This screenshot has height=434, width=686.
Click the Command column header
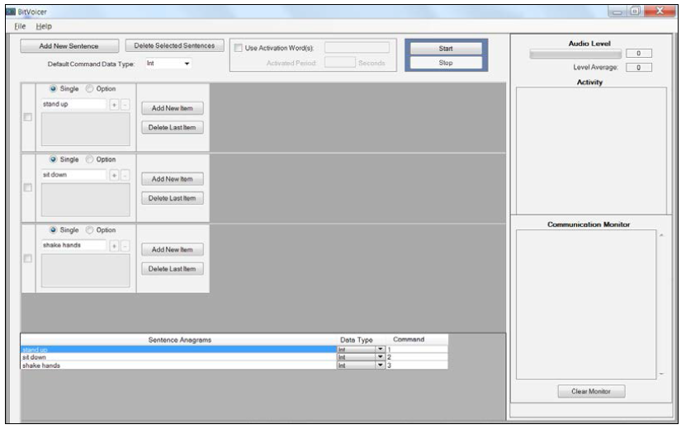[409, 340]
